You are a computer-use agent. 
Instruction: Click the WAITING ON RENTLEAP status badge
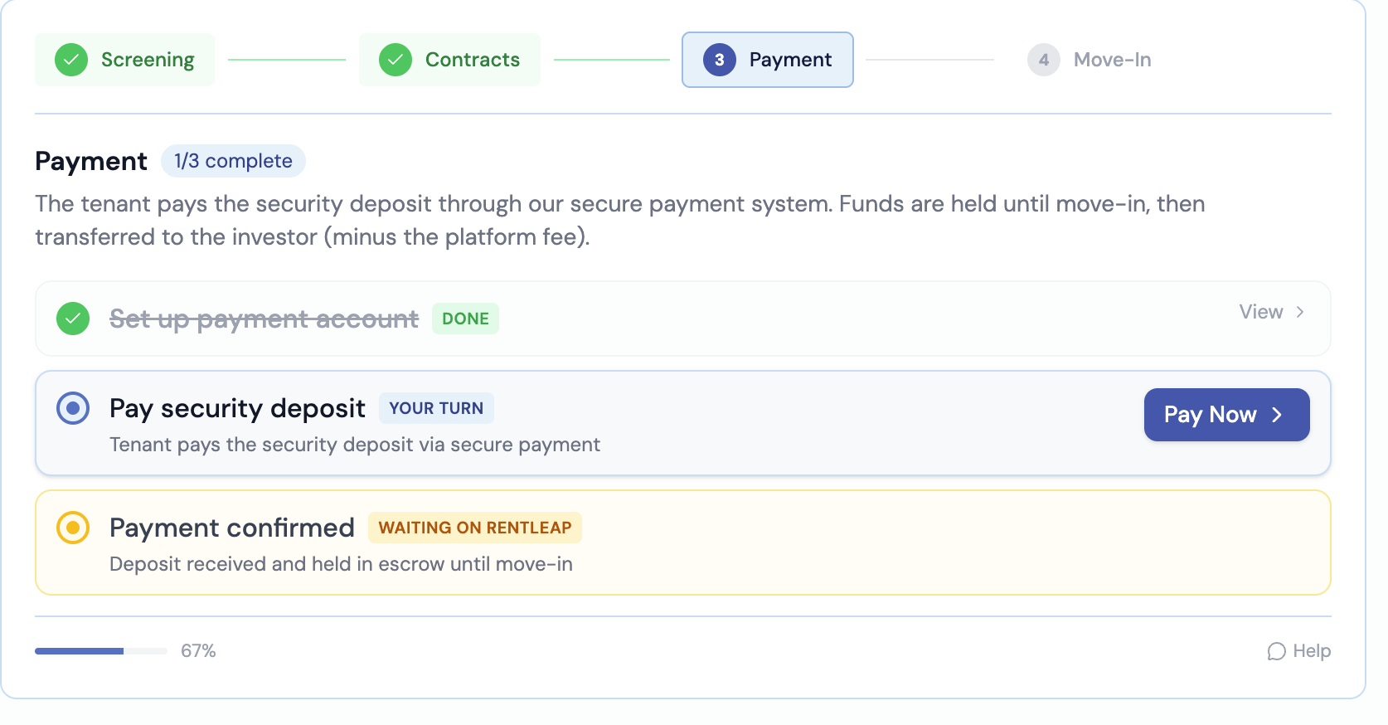[475, 528]
